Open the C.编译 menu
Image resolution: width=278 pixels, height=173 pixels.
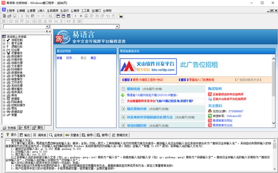point(75,11)
